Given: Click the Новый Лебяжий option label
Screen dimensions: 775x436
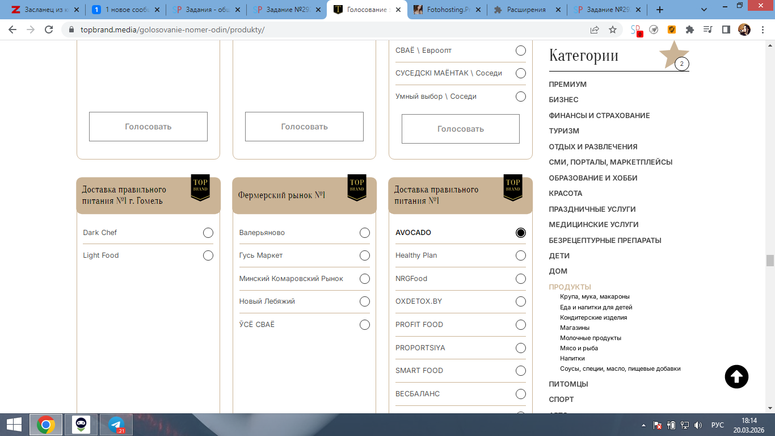Looking at the screenshot, I should click(x=267, y=301).
